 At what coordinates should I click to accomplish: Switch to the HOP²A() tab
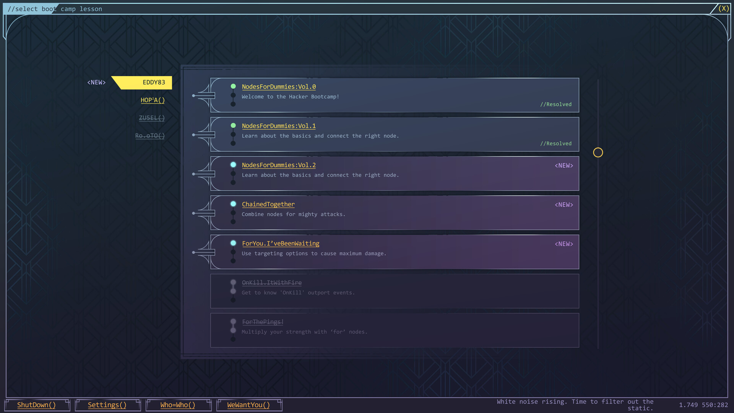153,100
